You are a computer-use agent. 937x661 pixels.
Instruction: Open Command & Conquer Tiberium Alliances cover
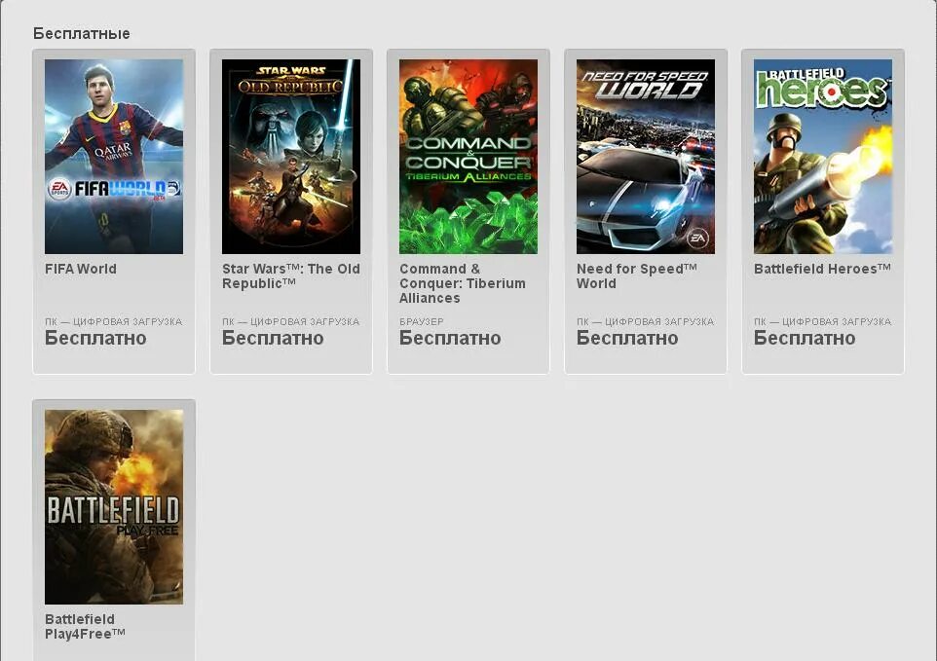click(x=468, y=157)
